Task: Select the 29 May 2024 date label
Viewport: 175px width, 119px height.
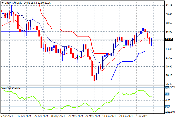Action: point(93,116)
